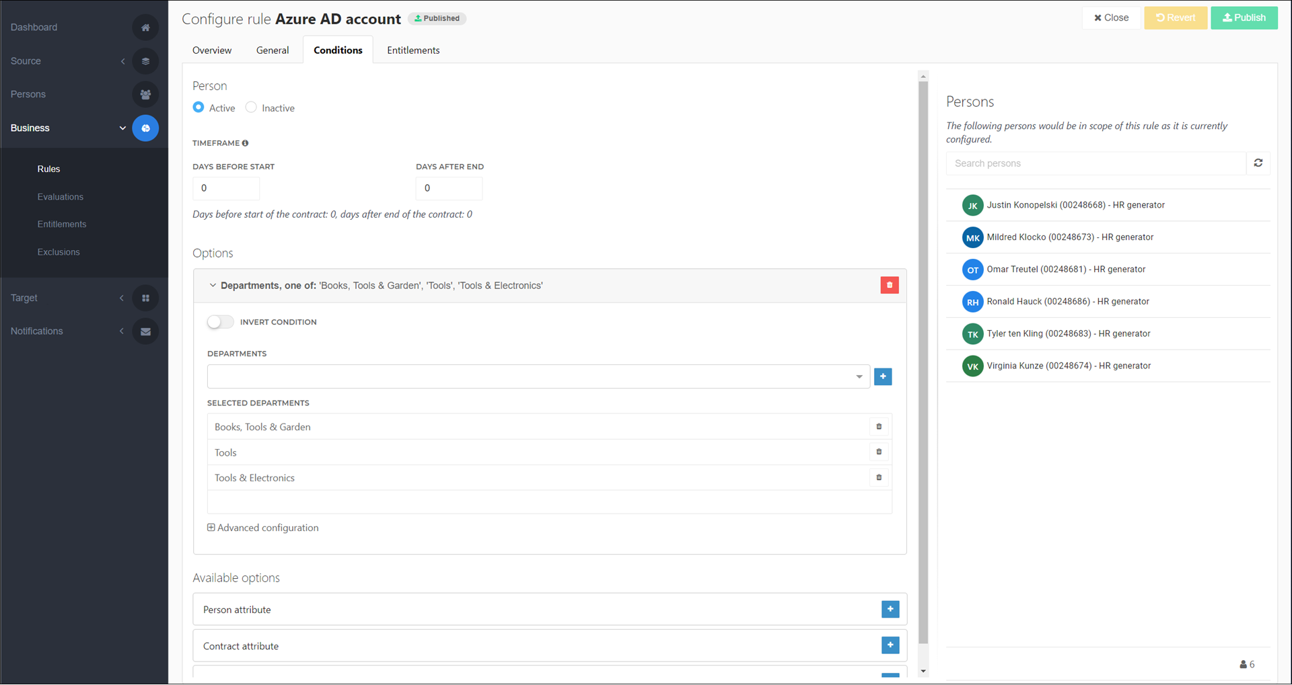
Task: Click the Revert button
Action: (x=1176, y=18)
